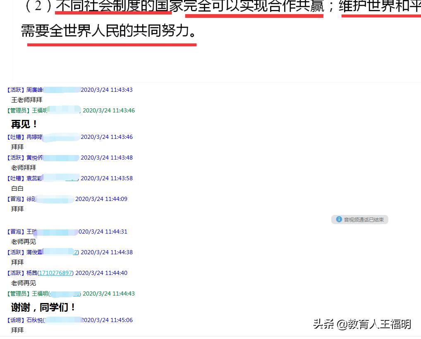The height and width of the screenshot is (339, 421).
Task: Click the 【吐槽】 badge beside 袁蕊颖
Action: [x=15, y=178]
